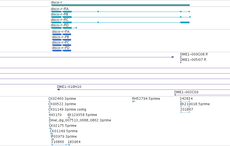Select the disco-r-PD protein label
The height and width of the screenshot is (146, 230).
tap(61, 48)
